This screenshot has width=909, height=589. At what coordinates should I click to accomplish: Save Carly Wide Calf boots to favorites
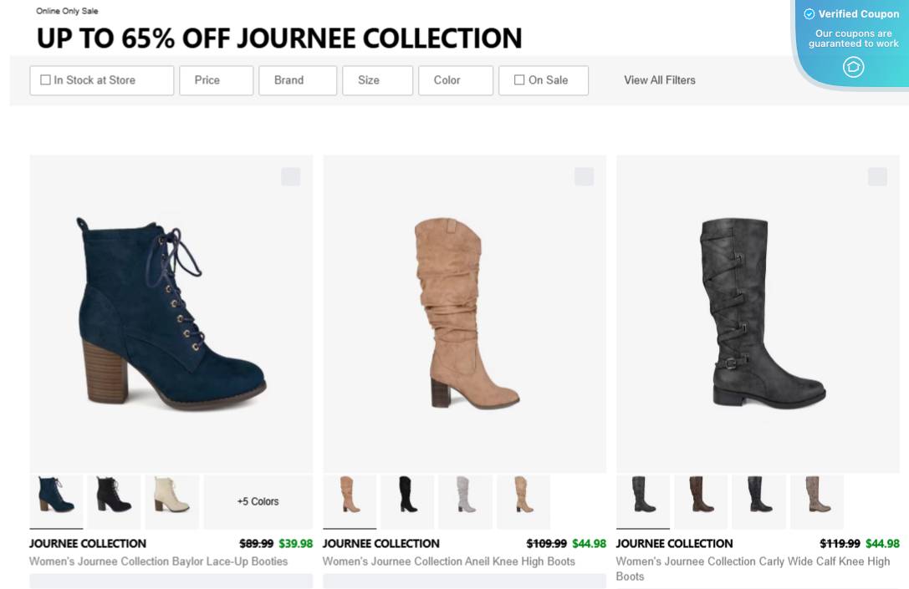click(877, 177)
